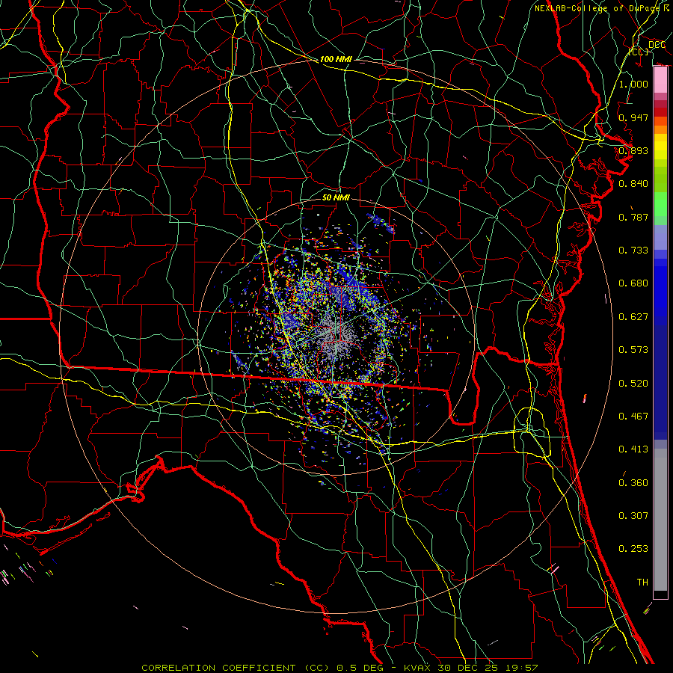This screenshot has width=673, height=673.
Task: Click the pink band beside 1.000 on color bar
Action: [660, 80]
